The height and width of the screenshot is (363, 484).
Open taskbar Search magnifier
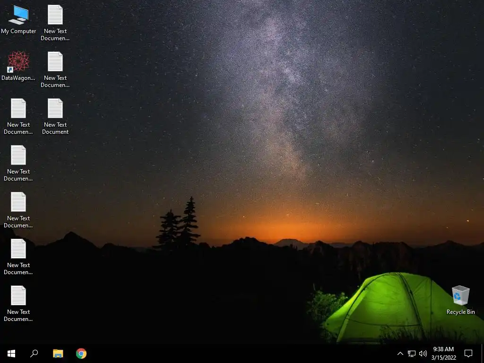pyautogui.click(x=34, y=354)
